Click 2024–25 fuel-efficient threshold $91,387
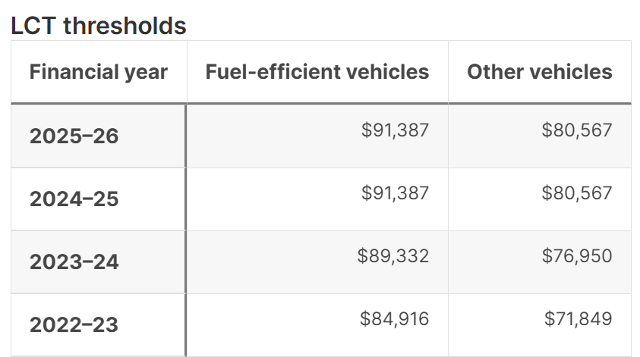Viewport: 640px width, 357px height. click(x=395, y=193)
